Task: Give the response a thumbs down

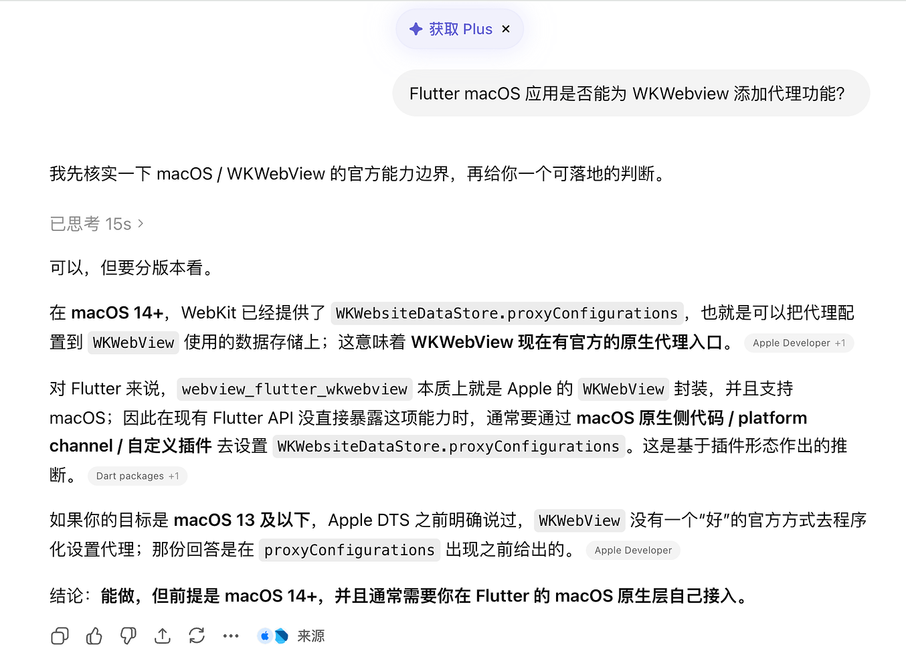Action: click(x=128, y=636)
